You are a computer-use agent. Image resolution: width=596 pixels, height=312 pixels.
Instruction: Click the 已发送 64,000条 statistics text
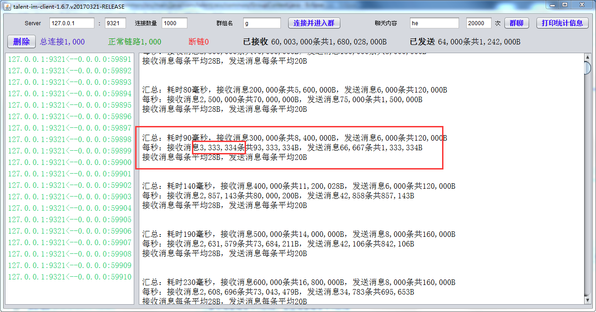pyautogui.click(x=465, y=42)
